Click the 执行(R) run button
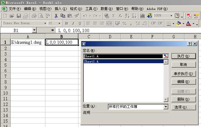This screenshot has height=127, width=201. coord(184,56)
